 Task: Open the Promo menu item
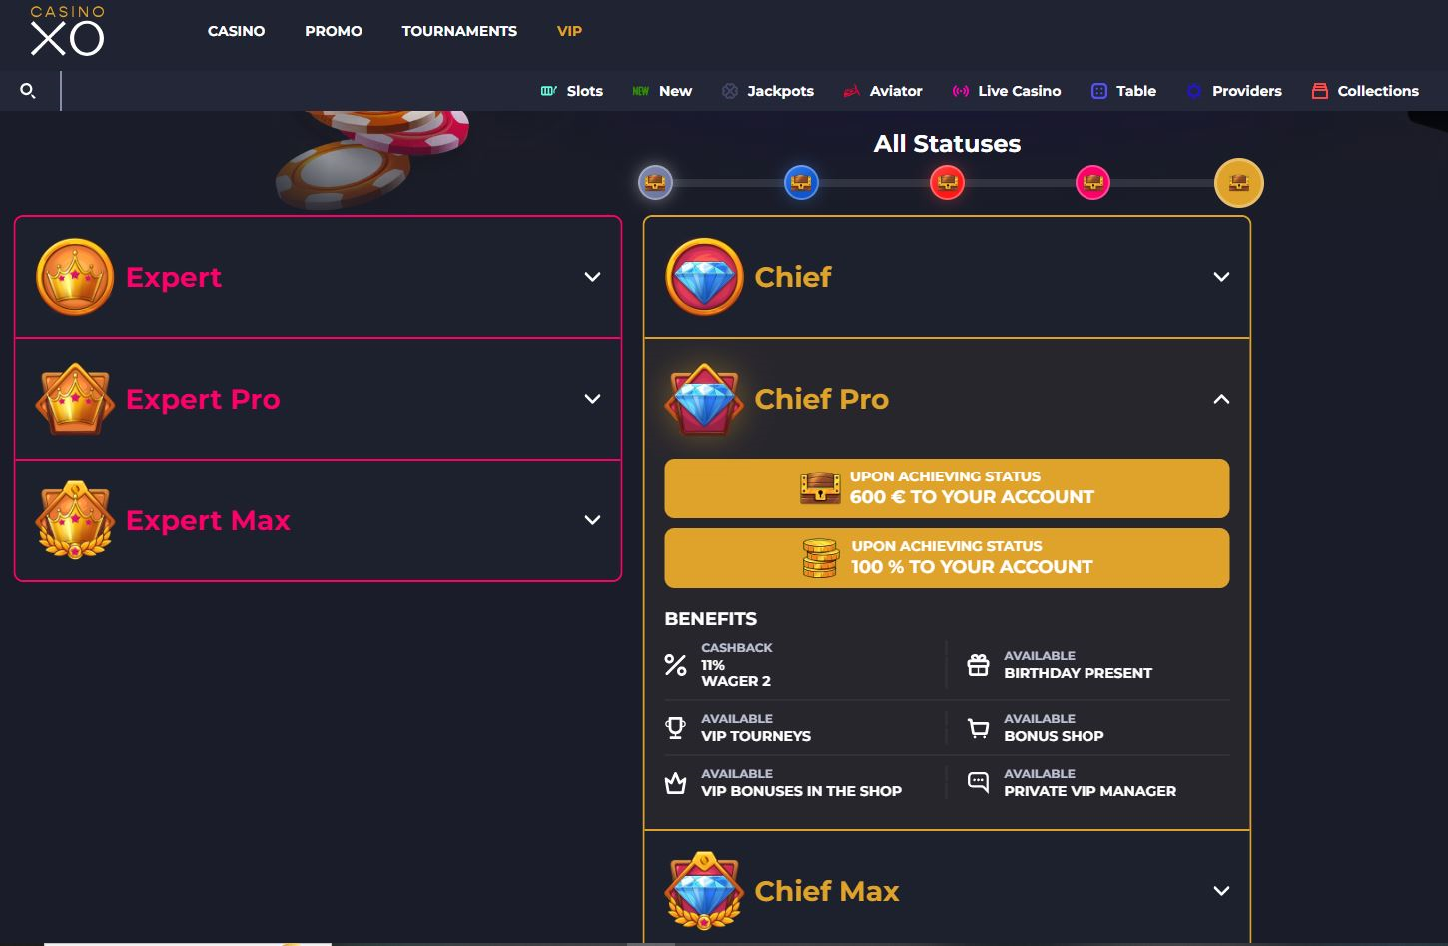pyautogui.click(x=334, y=31)
